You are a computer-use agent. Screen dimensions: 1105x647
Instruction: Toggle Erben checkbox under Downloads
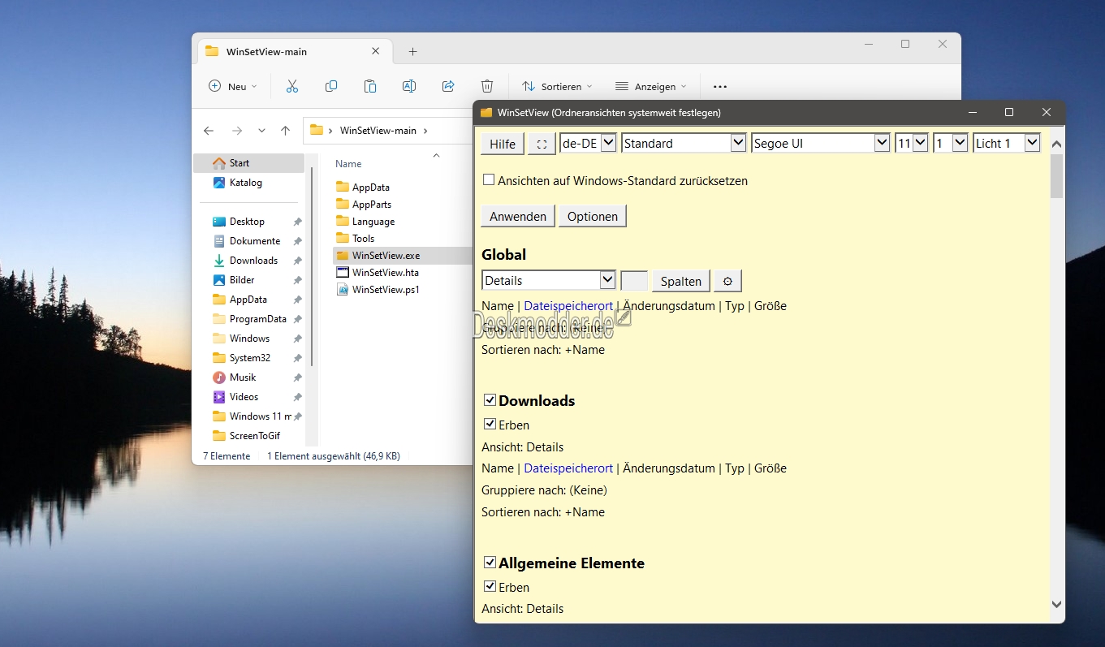[x=490, y=424]
